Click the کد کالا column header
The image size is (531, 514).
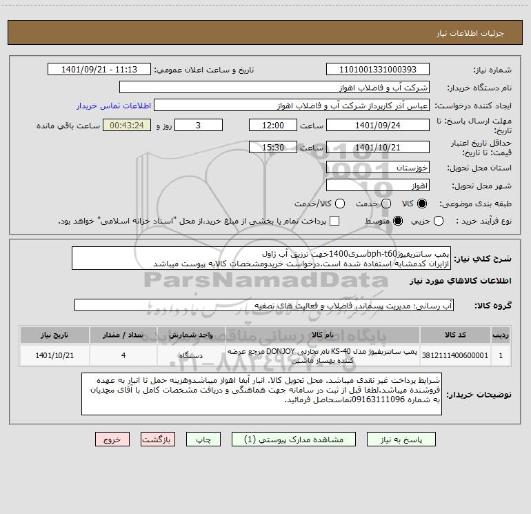coord(455,335)
